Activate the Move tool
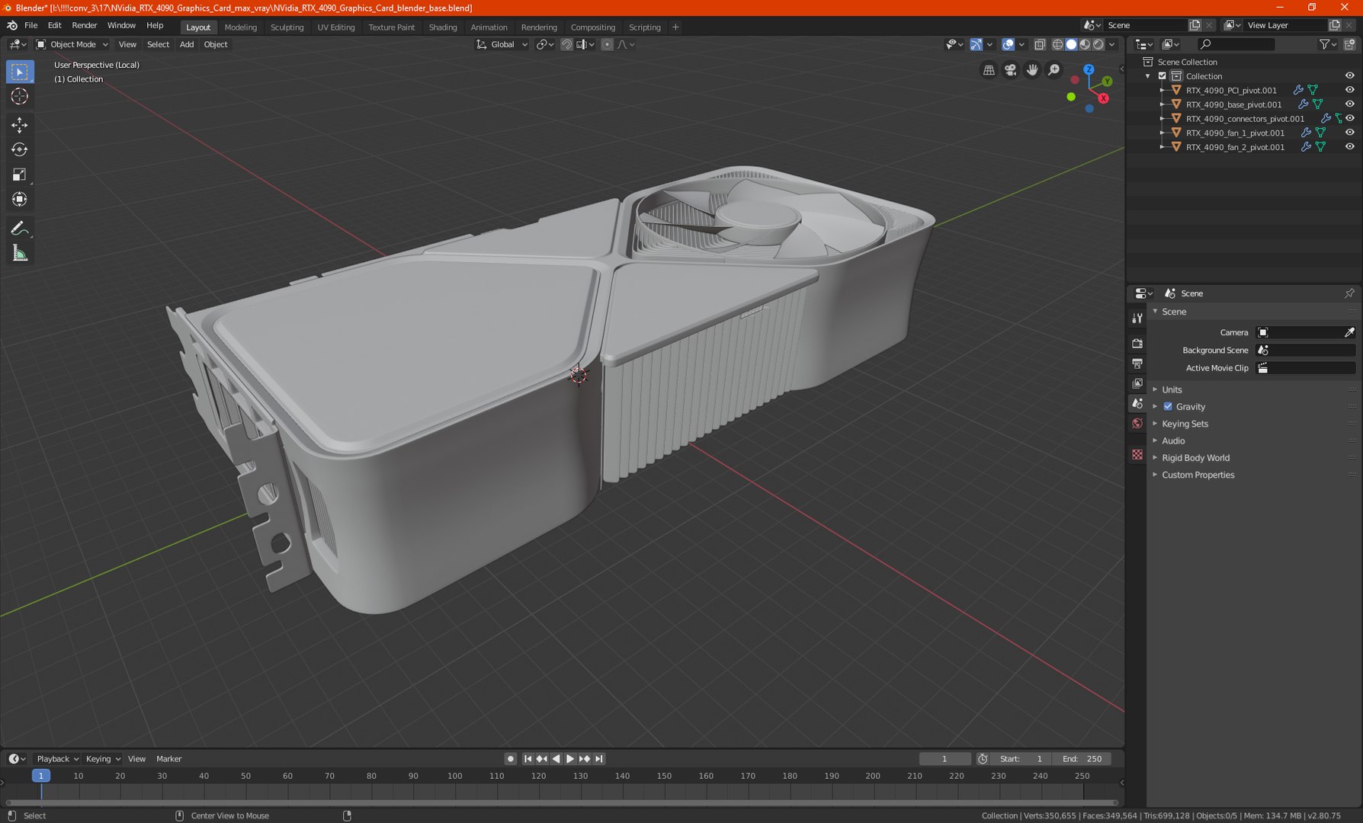The width and height of the screenshot is (1363, 823). coord(20,125)
